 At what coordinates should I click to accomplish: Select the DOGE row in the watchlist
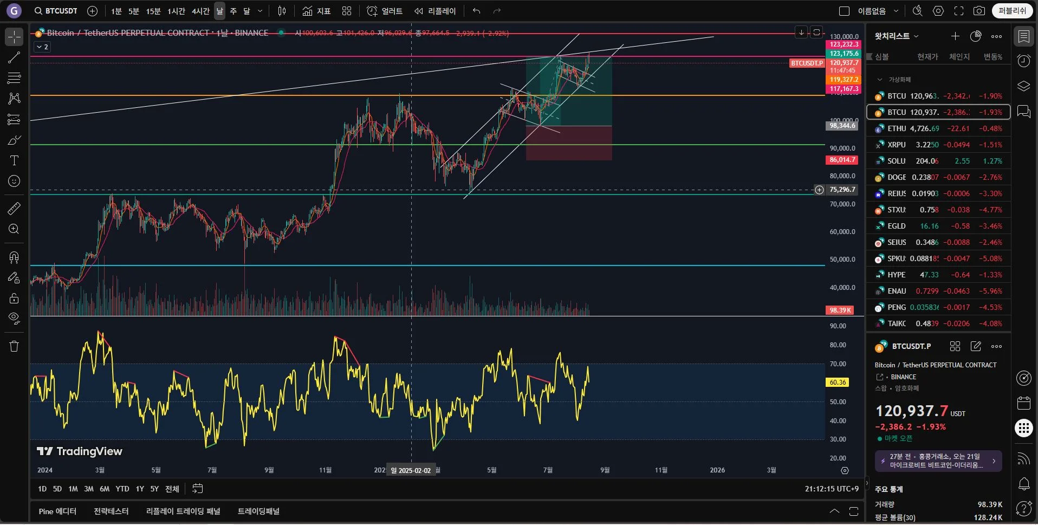point(939,177)
